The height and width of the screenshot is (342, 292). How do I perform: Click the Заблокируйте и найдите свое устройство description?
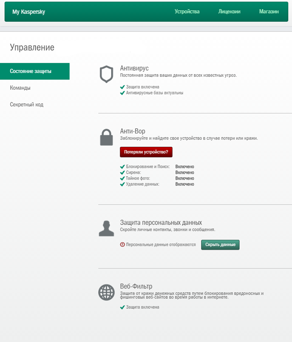(x=189, y=138)
